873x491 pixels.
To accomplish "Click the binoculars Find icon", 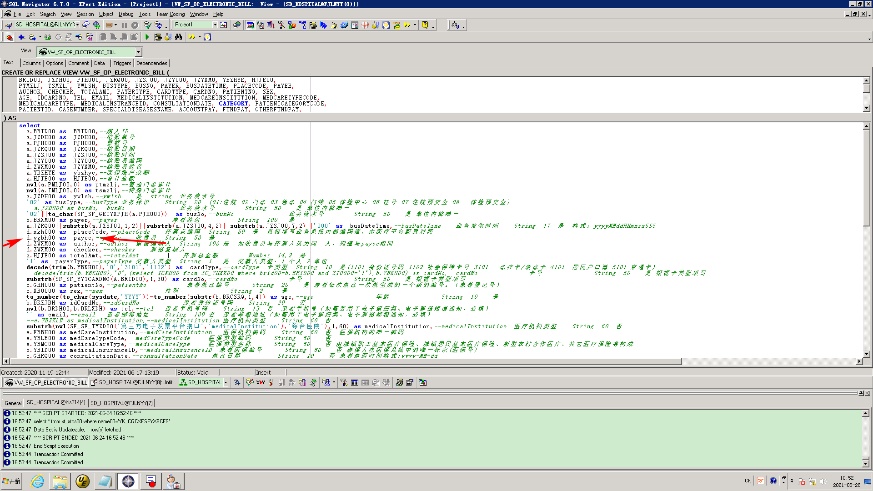I will [178, 37].
